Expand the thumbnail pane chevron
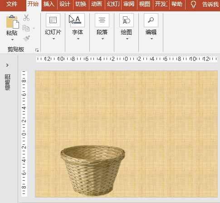The width and height of the screenshot is (220, 203). (x=7, y=65)
